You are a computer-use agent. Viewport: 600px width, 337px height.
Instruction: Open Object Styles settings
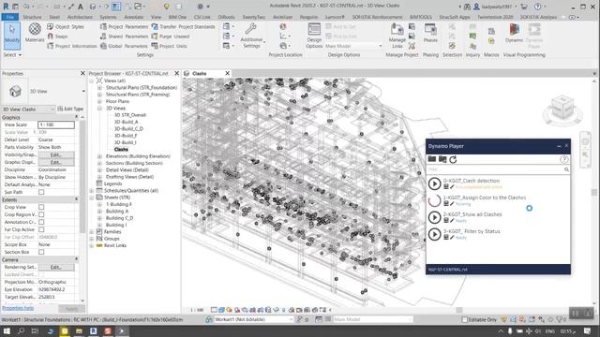(x=66, y=27)
